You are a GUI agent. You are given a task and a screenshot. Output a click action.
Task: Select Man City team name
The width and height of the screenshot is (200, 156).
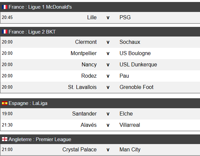pos(130,150)
